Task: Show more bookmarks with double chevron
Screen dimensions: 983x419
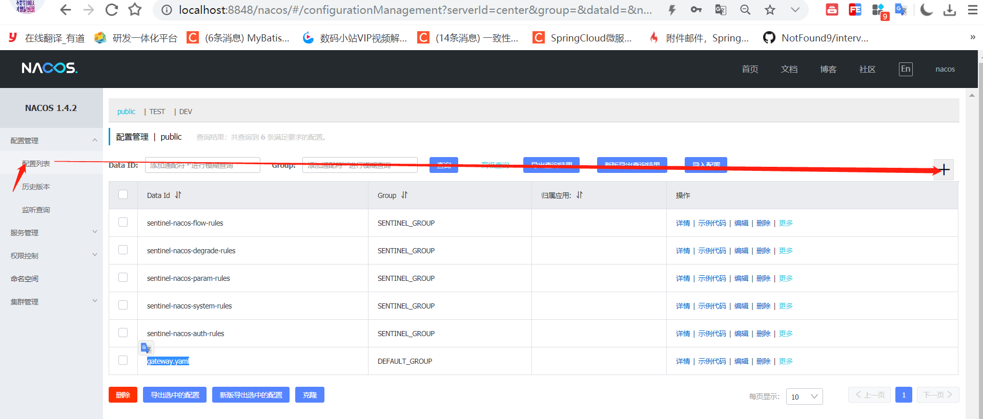Action: (x=972, y=37)
